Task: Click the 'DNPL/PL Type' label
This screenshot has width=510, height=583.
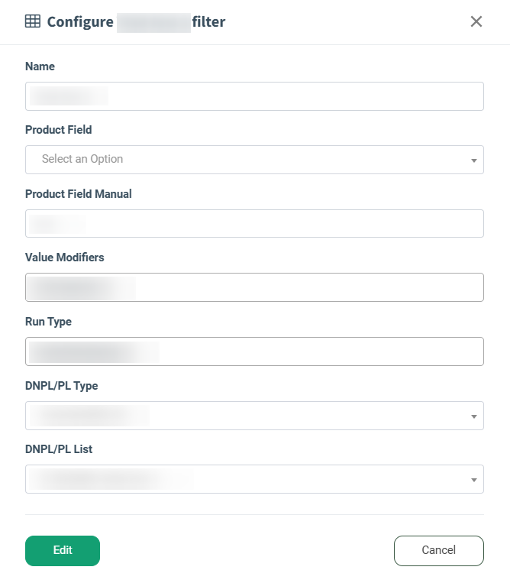Action: [x=61, y=386]
